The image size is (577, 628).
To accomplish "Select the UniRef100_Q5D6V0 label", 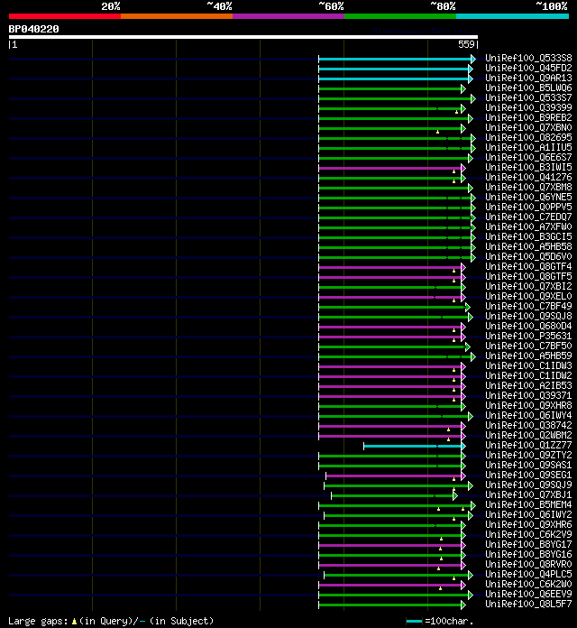I will click(528, 257).
